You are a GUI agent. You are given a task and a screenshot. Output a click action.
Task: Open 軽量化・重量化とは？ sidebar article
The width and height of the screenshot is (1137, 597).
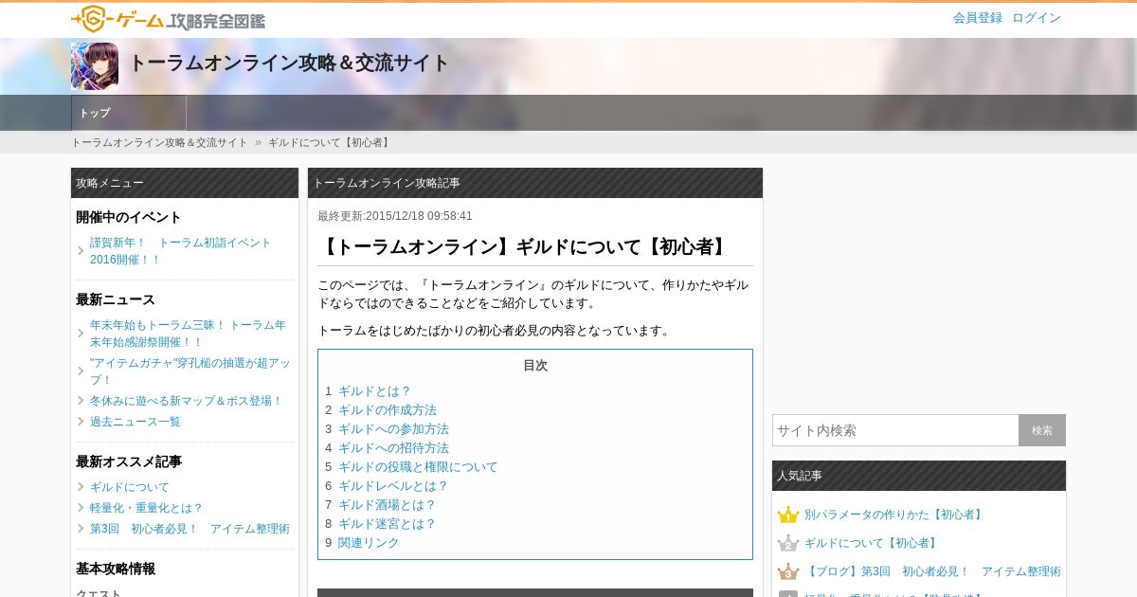tap(147, 508)
